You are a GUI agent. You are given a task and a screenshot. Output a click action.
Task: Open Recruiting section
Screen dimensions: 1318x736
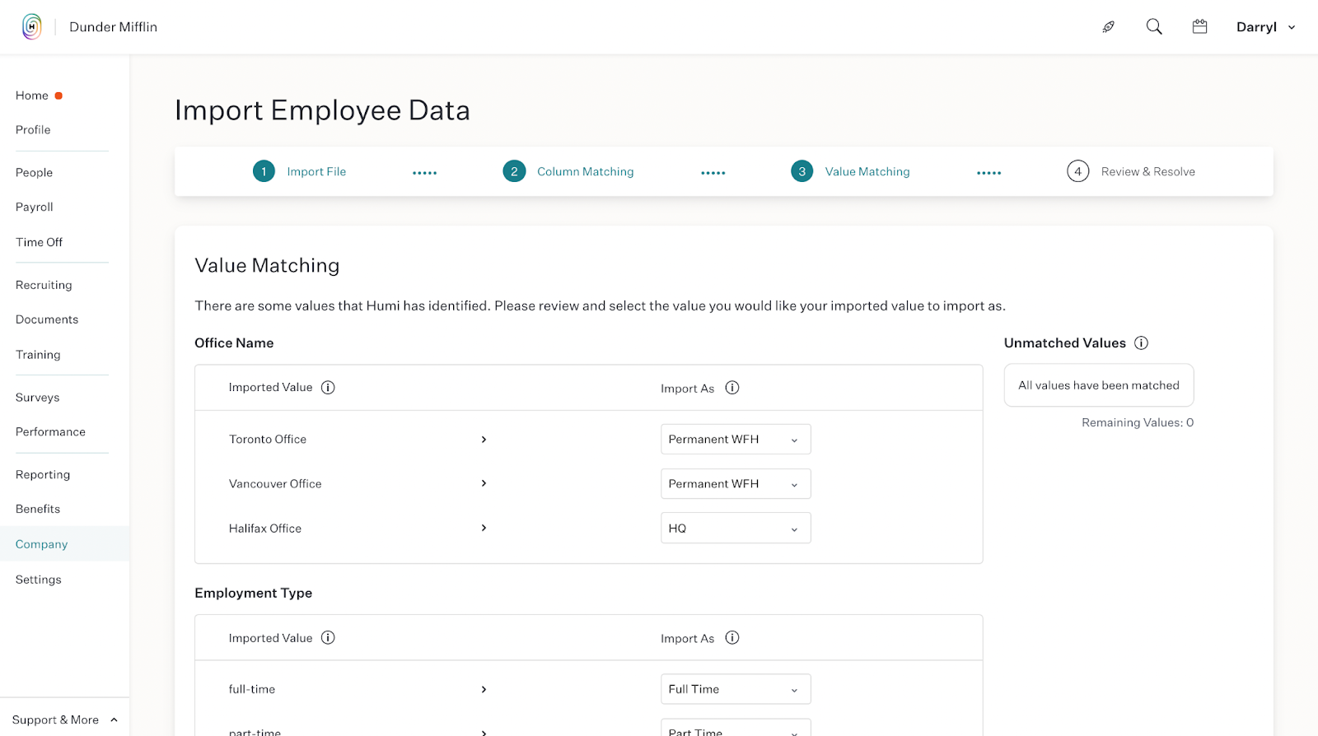(x=44, y=285)
